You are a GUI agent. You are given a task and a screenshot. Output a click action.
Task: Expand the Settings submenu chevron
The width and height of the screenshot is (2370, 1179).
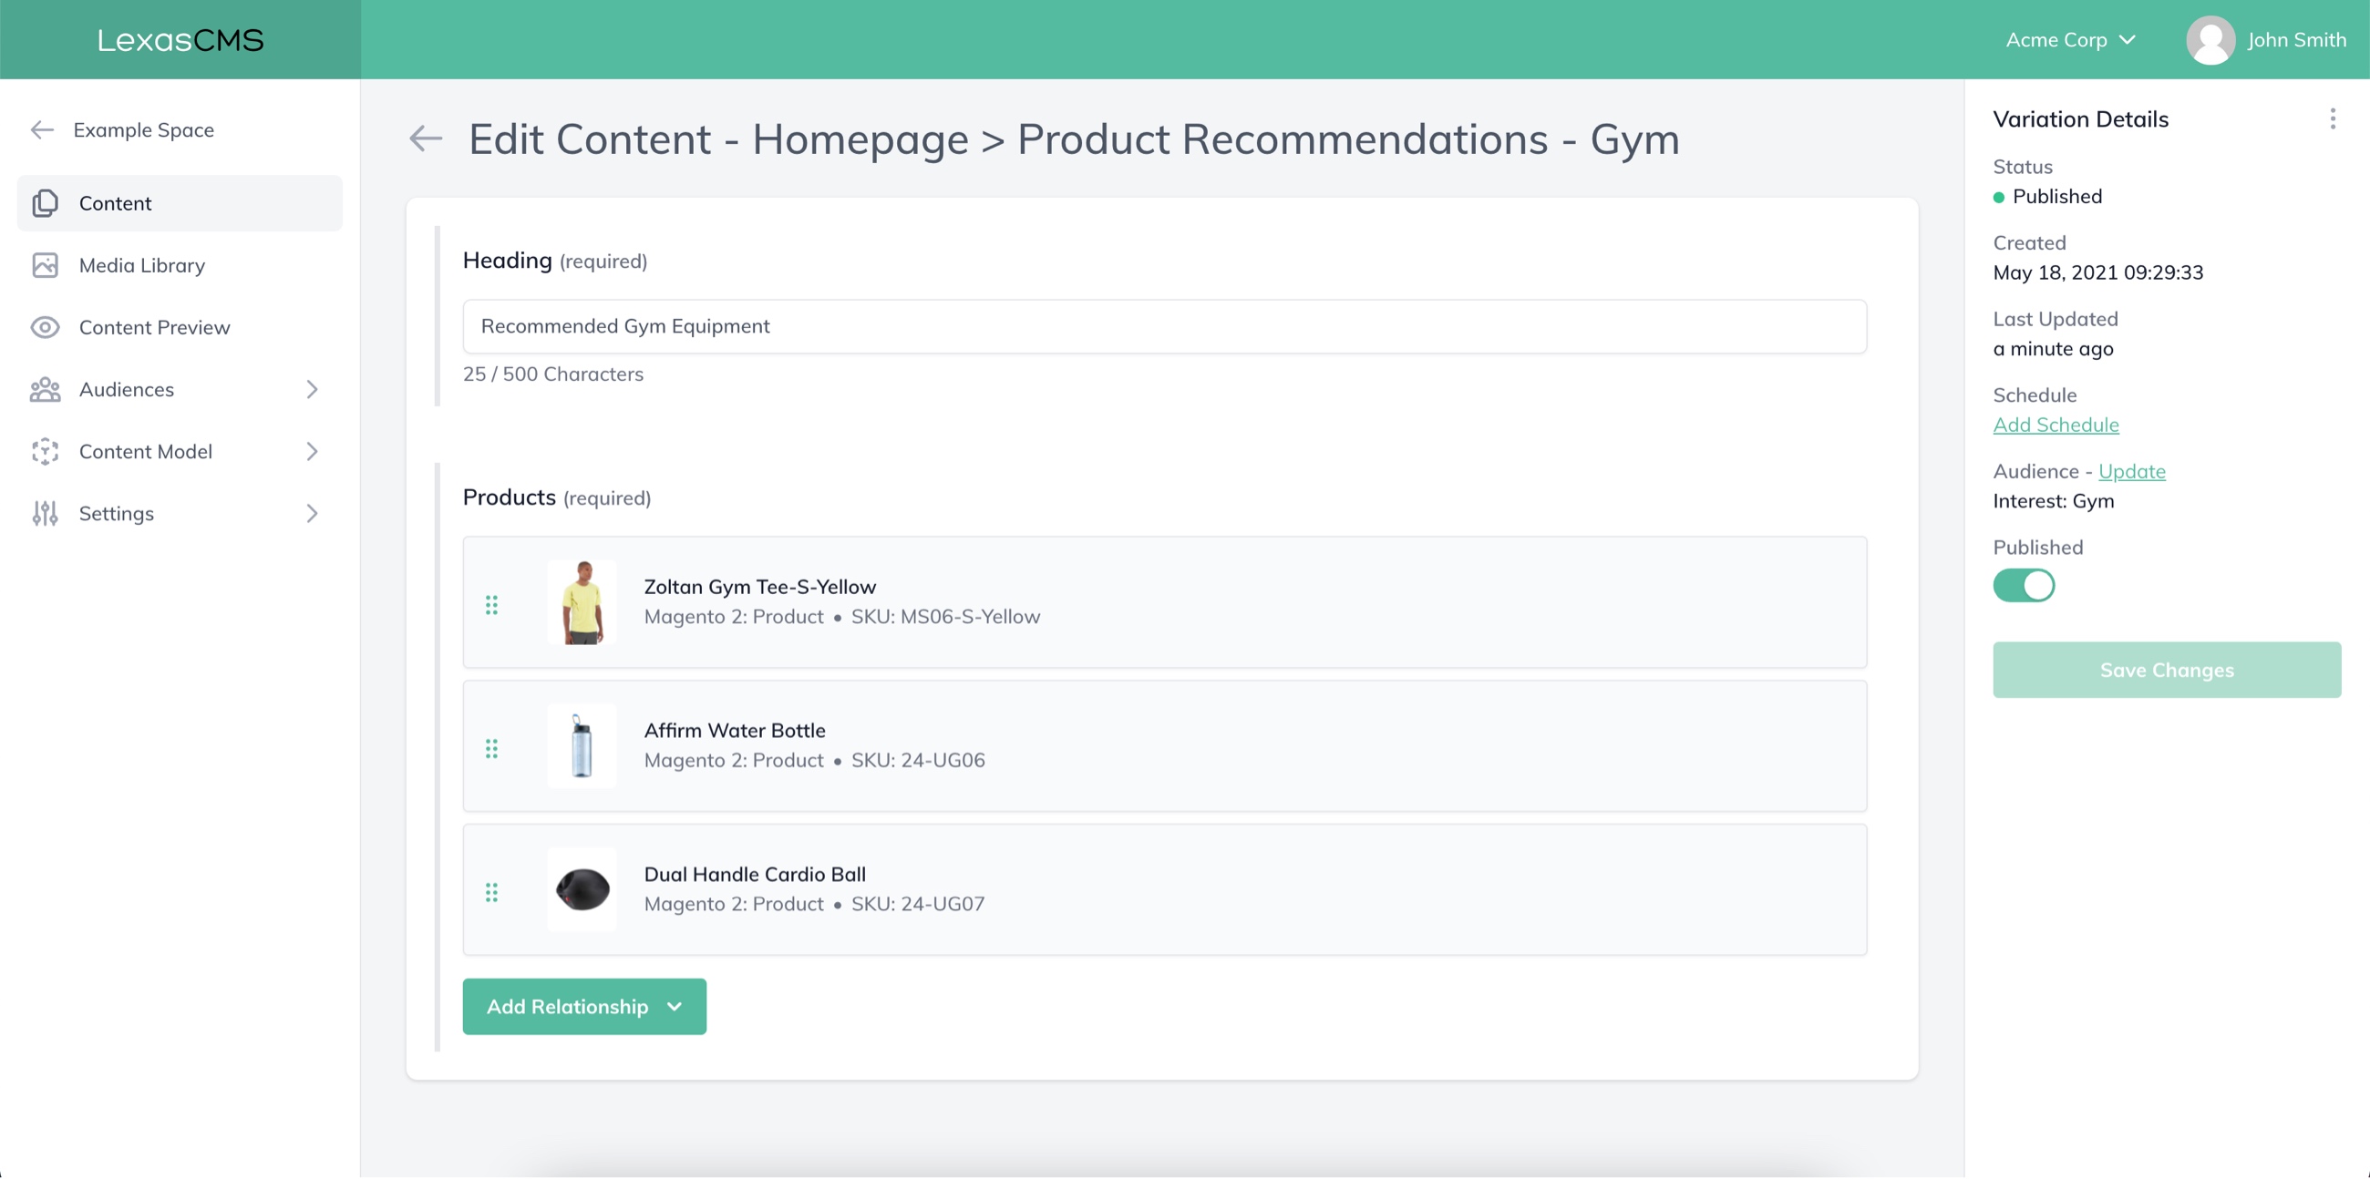coord(312,513)
